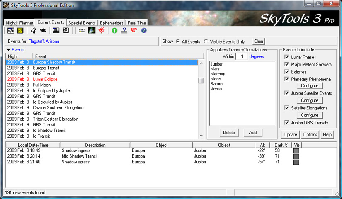Click the SkyTools title bar app icon

click(x=6, y=5)
